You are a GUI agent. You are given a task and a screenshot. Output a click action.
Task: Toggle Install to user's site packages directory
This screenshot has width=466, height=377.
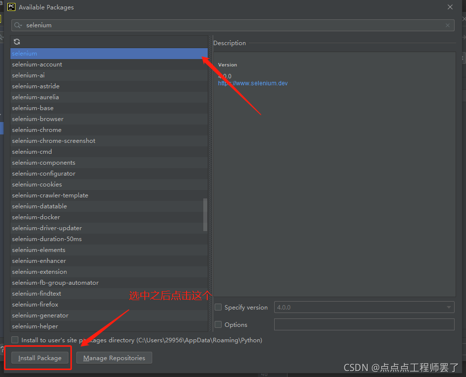click(x=15, y=340)
